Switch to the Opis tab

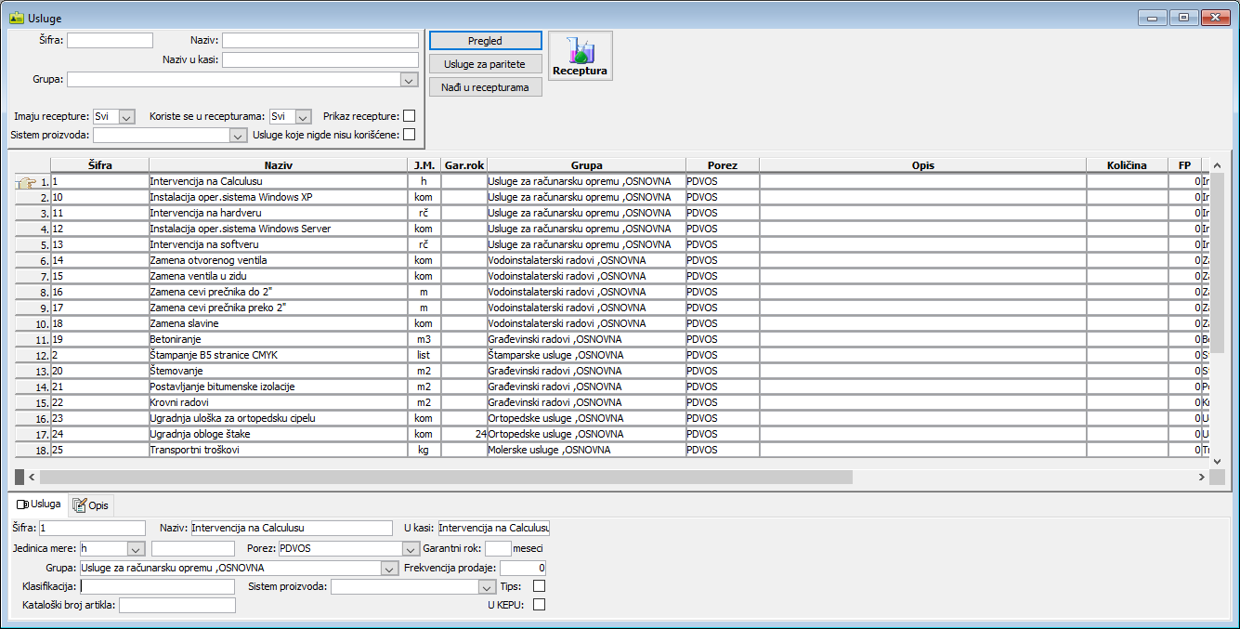91,505
